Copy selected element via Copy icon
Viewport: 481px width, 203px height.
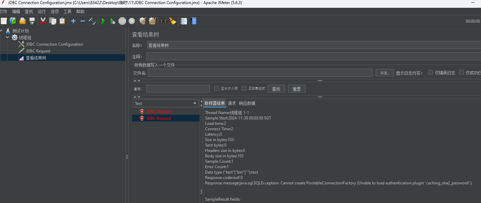(x=53, y=21)
